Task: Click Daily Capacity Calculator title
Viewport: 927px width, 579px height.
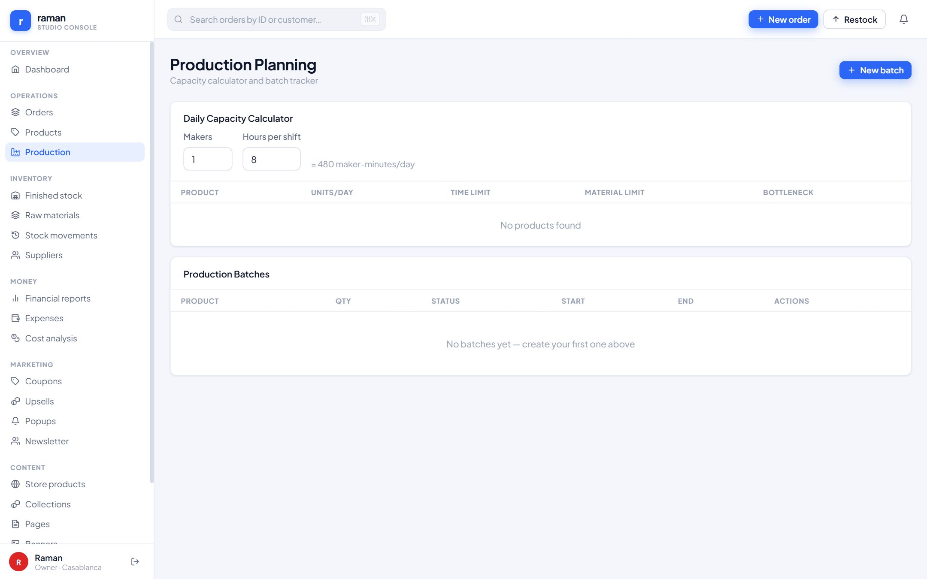Action: (x=238, y=118)
